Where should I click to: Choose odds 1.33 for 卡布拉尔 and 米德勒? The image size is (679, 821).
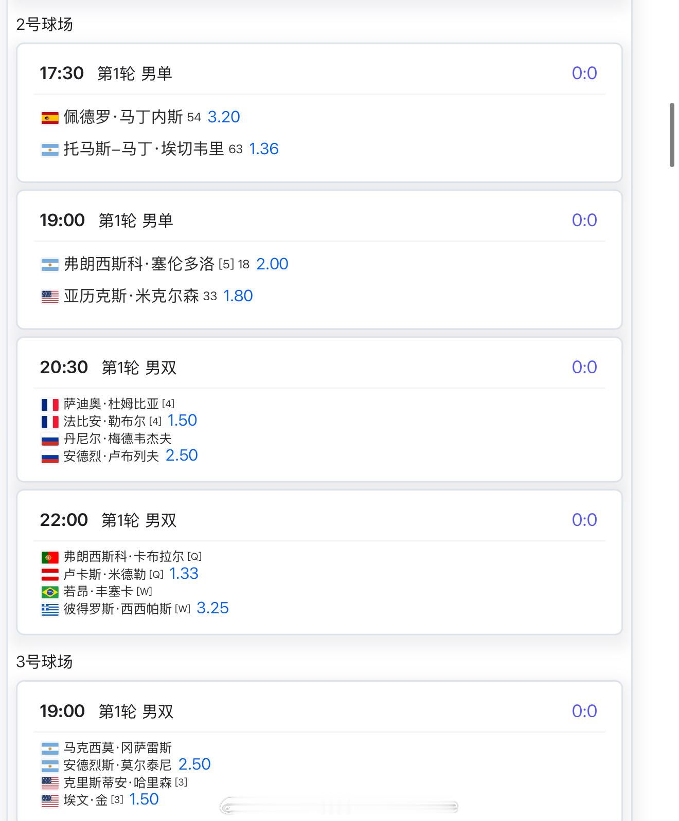click(x=184, y=574)
